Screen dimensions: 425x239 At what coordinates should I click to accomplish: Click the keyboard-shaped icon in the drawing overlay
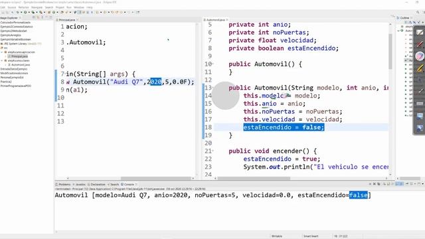point(420,104)
